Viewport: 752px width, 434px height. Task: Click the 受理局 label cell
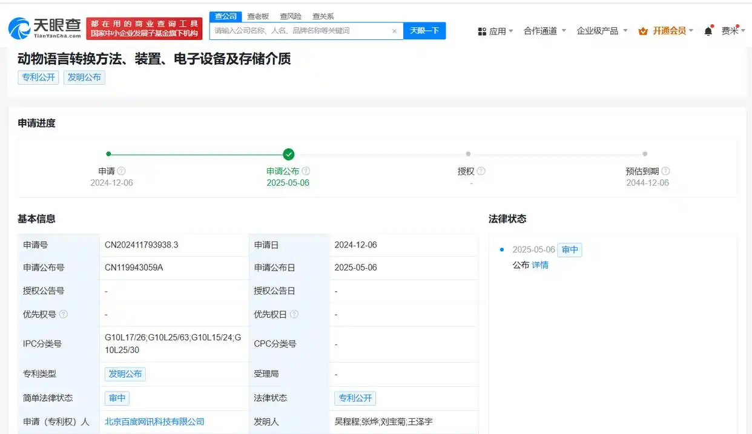pyautogui.click(x=289, y=374)
